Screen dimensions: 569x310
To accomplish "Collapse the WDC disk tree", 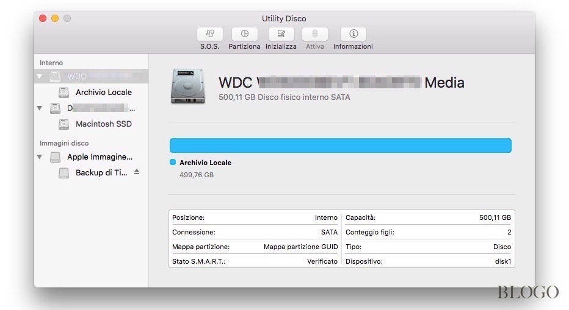I will 40,76.
